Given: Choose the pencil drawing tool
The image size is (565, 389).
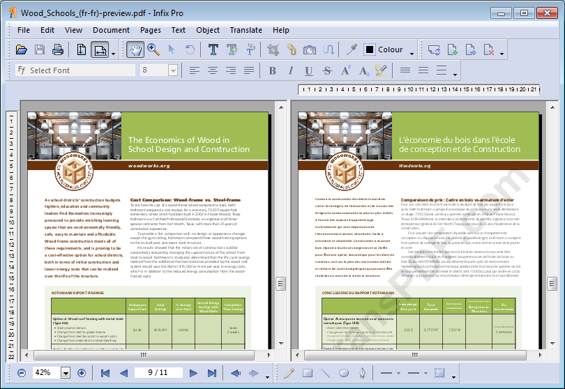Looking at the screenshot, I should [x=289, y=373].
